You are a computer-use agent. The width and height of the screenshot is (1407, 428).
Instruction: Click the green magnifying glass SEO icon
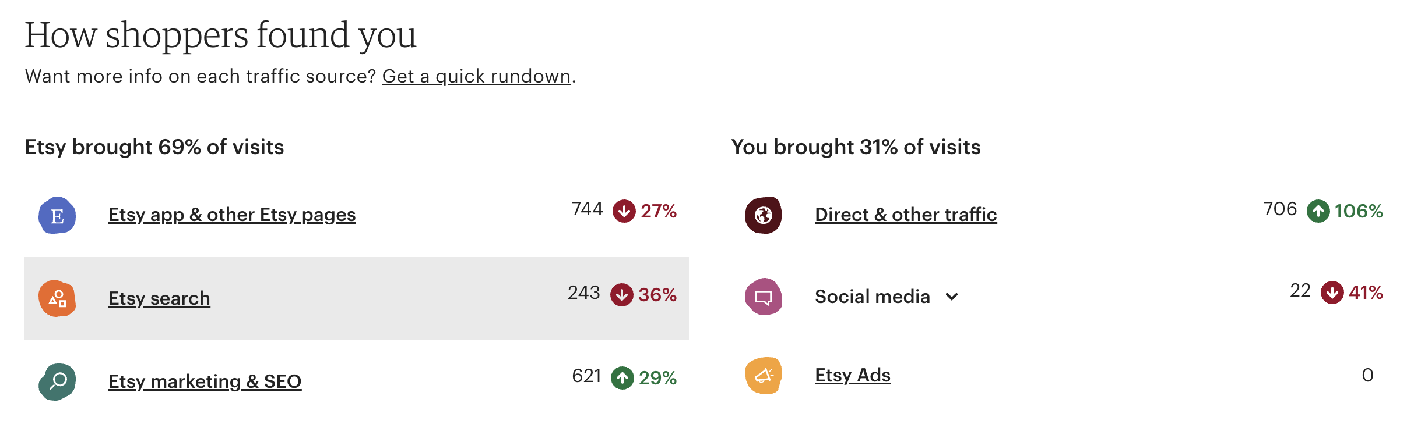pyautogui.click(x=57, y=381)
